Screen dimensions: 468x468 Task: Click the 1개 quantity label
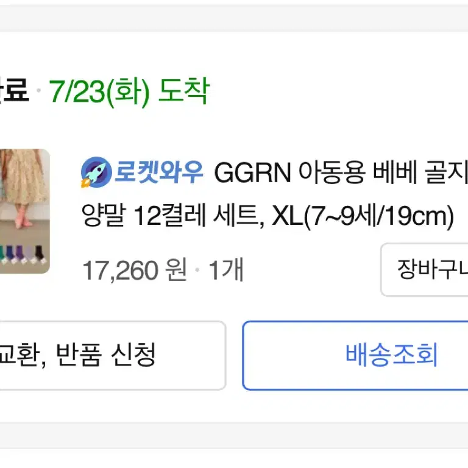click(226, 270)
